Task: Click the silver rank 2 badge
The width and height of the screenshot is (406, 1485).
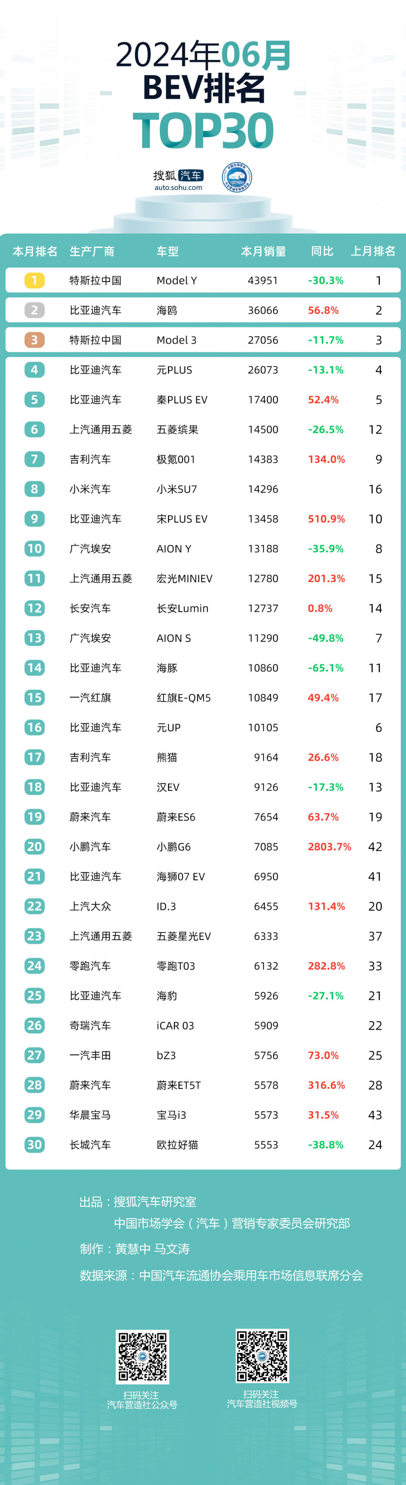Action: pos(35,310)
